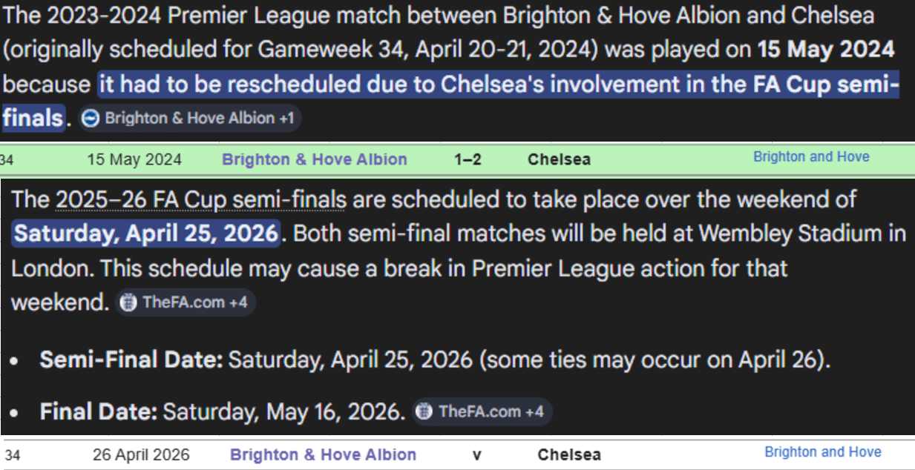Follow Brighton and Hove link in 26 April row
This screenshot has width=915, height=470.
point(823,451)
